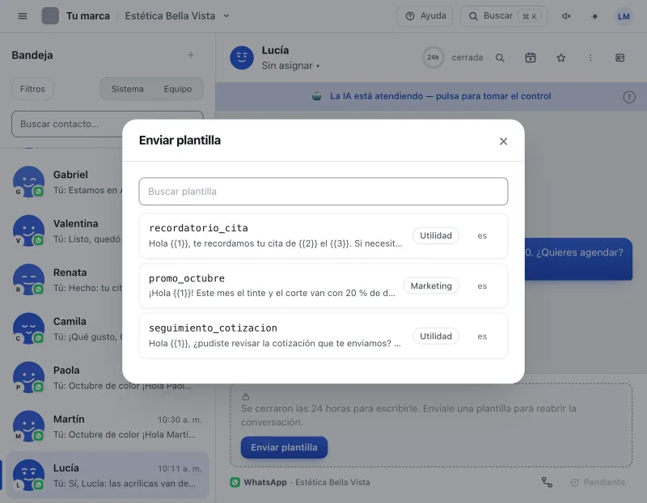Open the calendar scheduling icon
The image size is (647, 503).
point(531,57)
